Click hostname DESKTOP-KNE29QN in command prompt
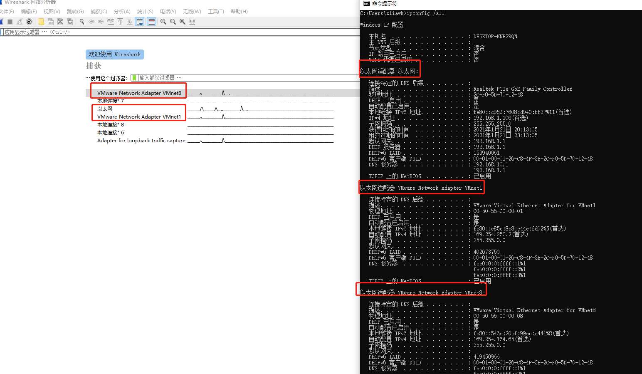This screenshot has height=374, width=642. tap(495, 37)
